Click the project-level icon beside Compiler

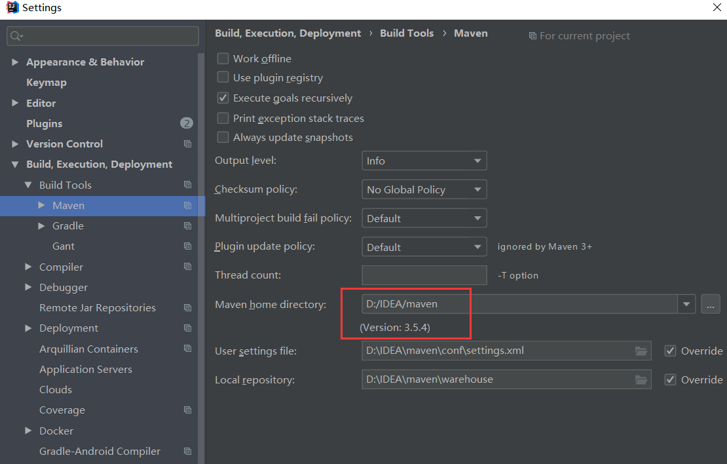[x=188, y=267]
